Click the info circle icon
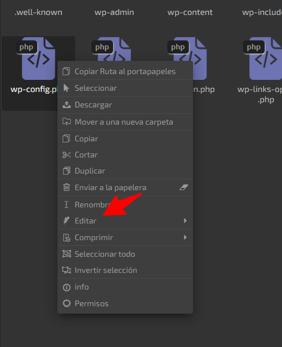 pyautogui.click(x=67, y=287)
